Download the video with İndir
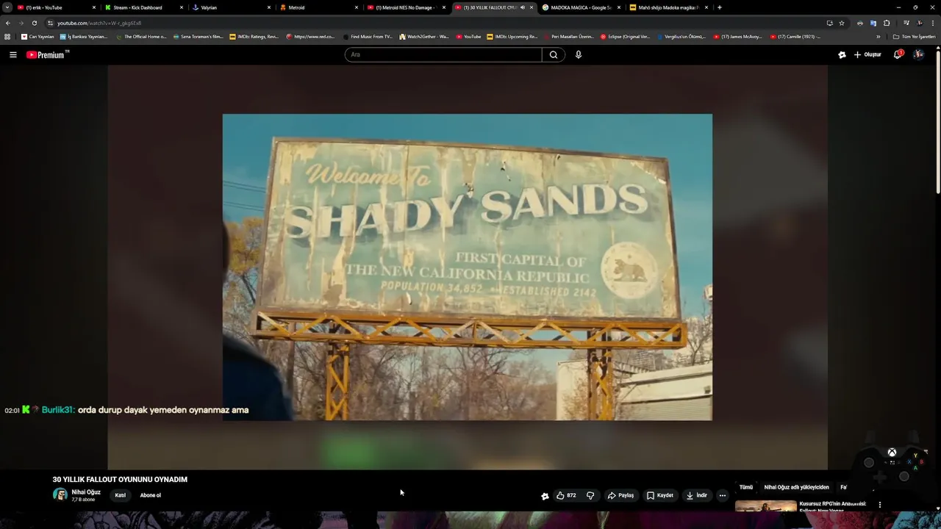The width and height of the screenshot is (941, 529). (x=696, y=495)
